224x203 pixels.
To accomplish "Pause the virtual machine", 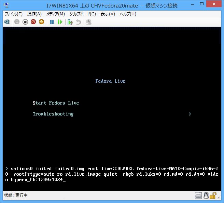I will click(52, 22).
